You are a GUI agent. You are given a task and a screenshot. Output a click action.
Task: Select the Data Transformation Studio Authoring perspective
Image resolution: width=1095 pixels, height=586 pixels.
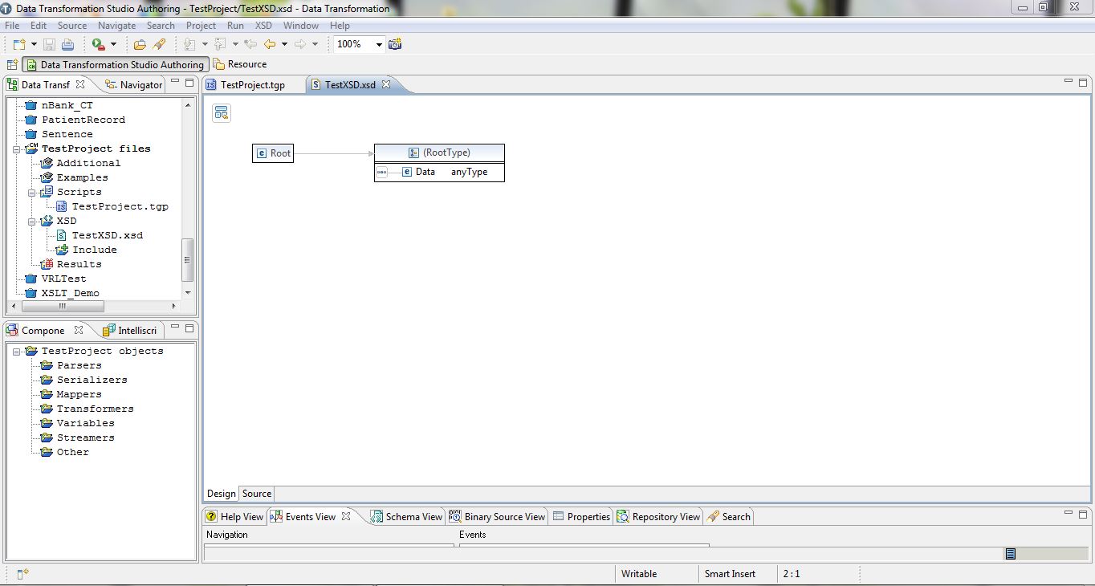pos(116,65)
